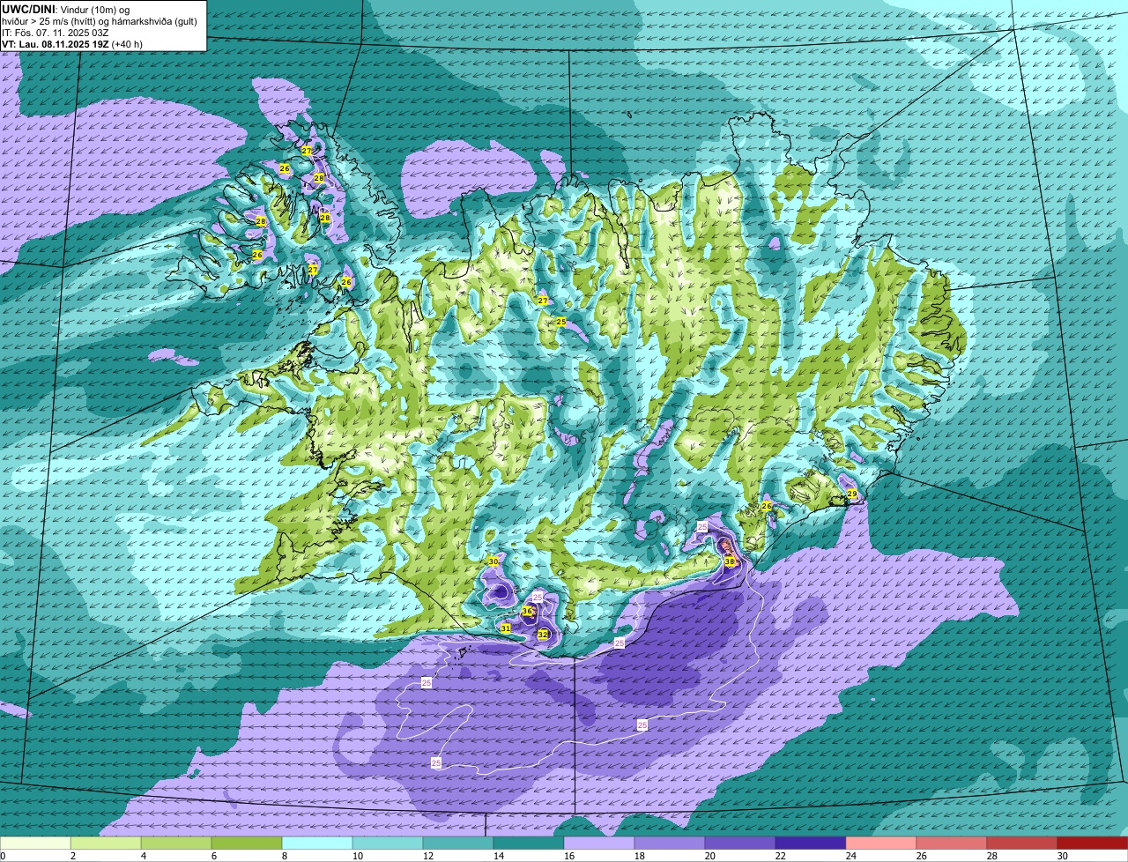Click the olive green 6–8 legend swatch

click(x=247, y=843)
